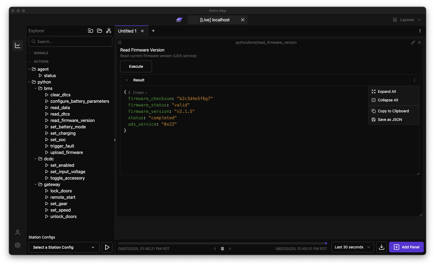
Task: Close the read_firmware_version panel
Action: [x=420, y=42]
